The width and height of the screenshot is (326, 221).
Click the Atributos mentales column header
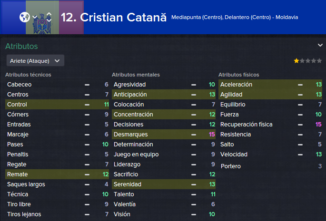tap(136, 75)
